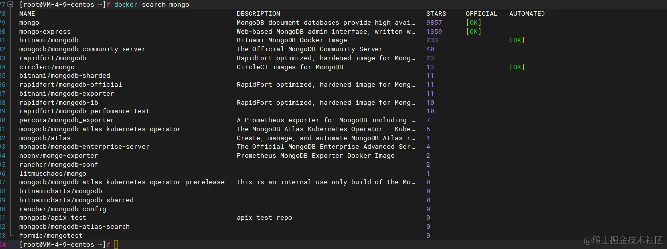667x249 pixels.
Task: Click the [OK] automated marker for circleci/mongo
Action: 517,67
